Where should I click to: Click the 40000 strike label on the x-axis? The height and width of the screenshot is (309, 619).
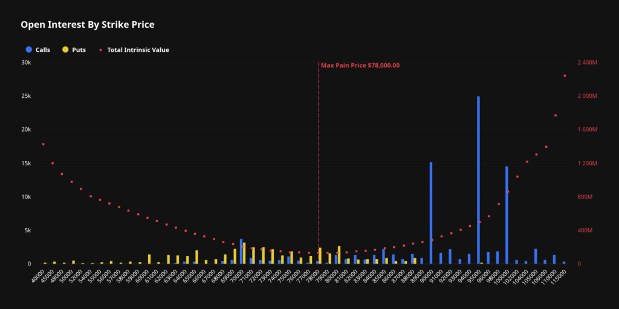[39, 275]
